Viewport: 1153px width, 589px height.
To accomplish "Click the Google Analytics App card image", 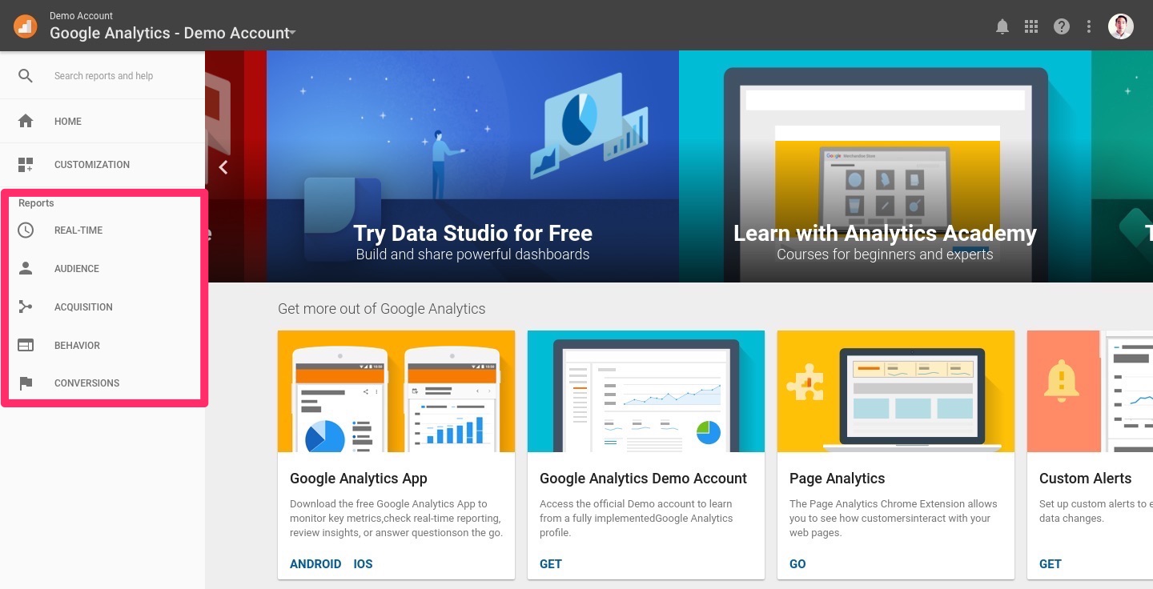I will (x=396, y=391).
